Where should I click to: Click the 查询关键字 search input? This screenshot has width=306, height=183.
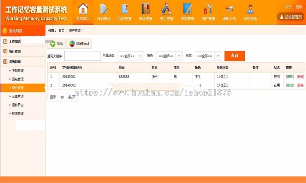click(x=82, y=56)
